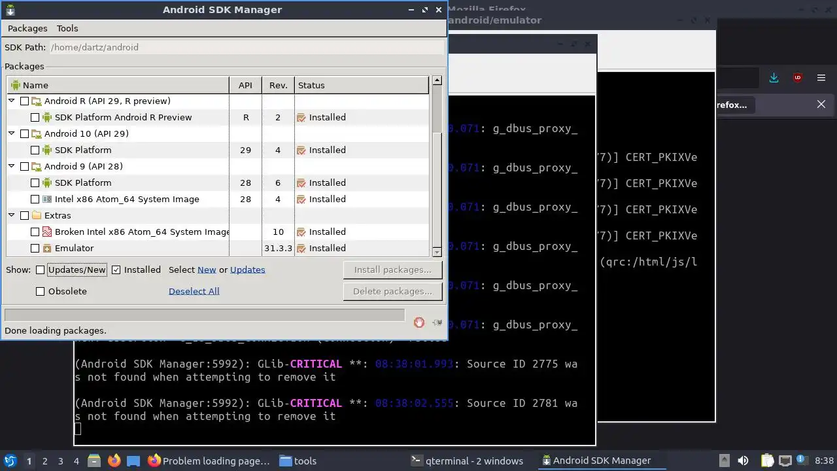Click the Android robot icon in the Android 10 SDK Platform row
Viewport: 837px width, 471px height.
(47, 150)
